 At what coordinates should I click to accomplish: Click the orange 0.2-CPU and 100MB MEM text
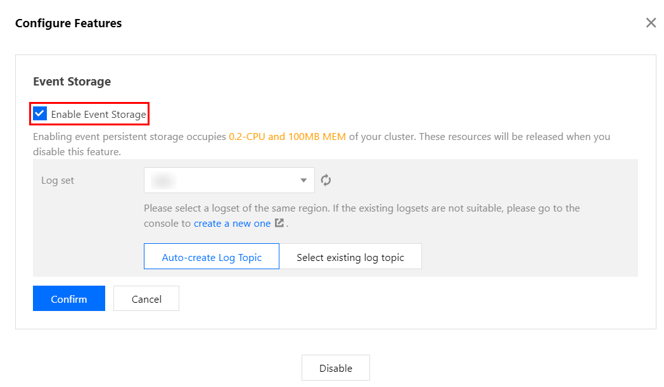pyautogui.click(x=287, y=136)
